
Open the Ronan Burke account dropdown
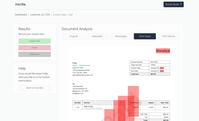[174, 4]
